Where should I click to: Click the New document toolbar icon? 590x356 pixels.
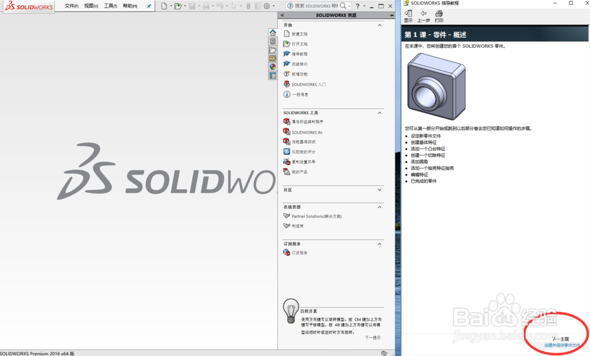(x=164, y=6)
